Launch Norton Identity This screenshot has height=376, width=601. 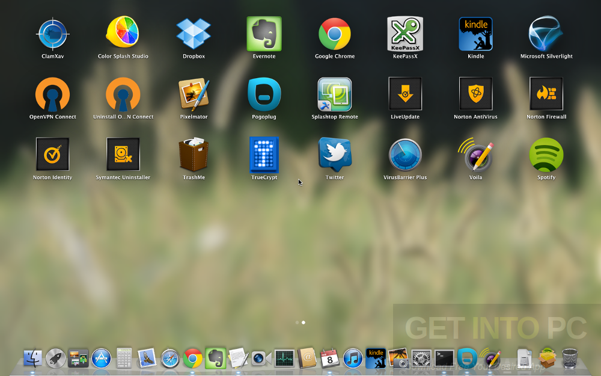[52, 154]
